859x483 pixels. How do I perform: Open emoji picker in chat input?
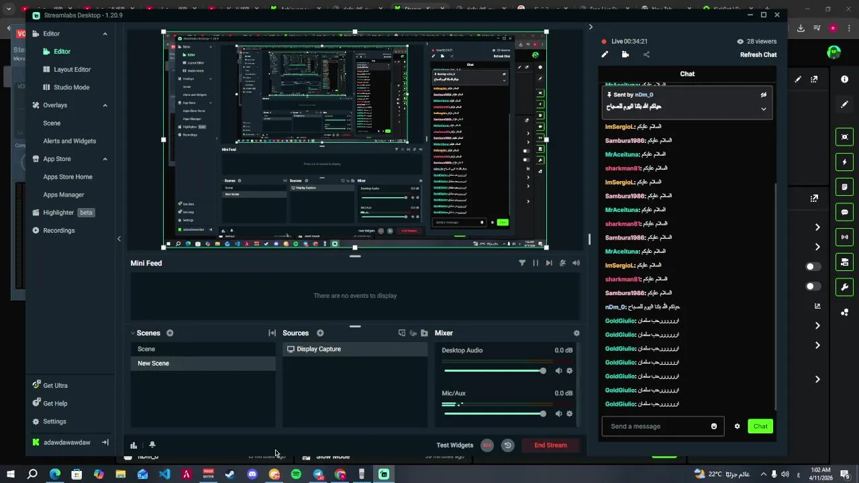tap(713, 426)
